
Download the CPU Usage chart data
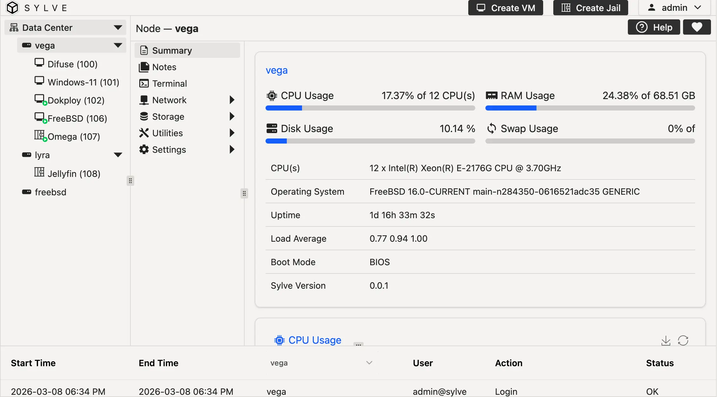tap(666, 340)
